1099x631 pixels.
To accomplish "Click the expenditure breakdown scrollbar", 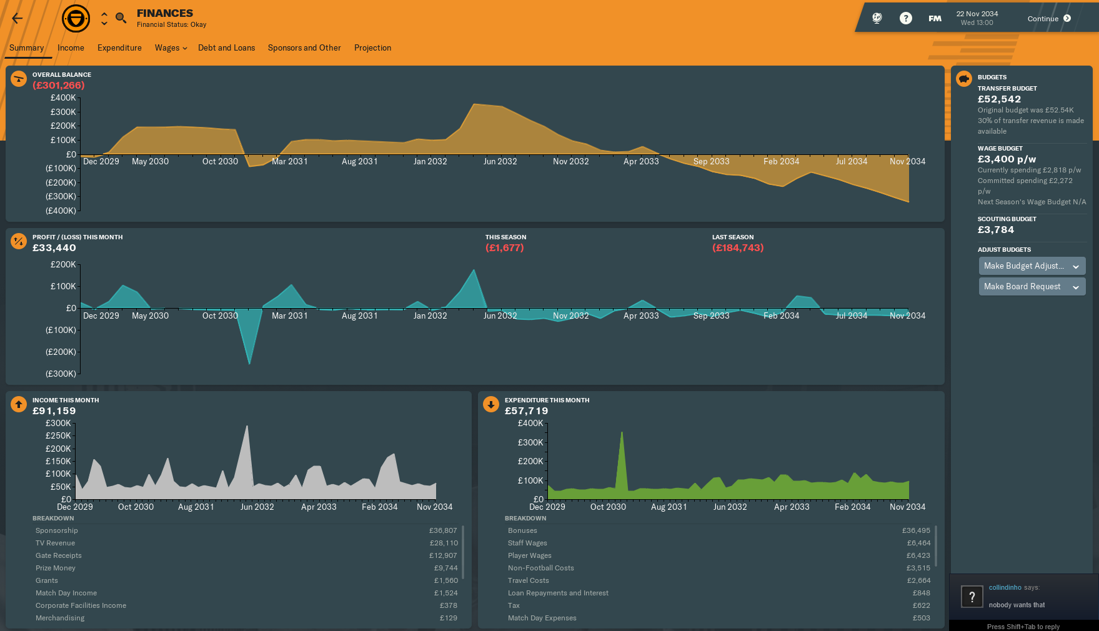I will click(936, 546).
